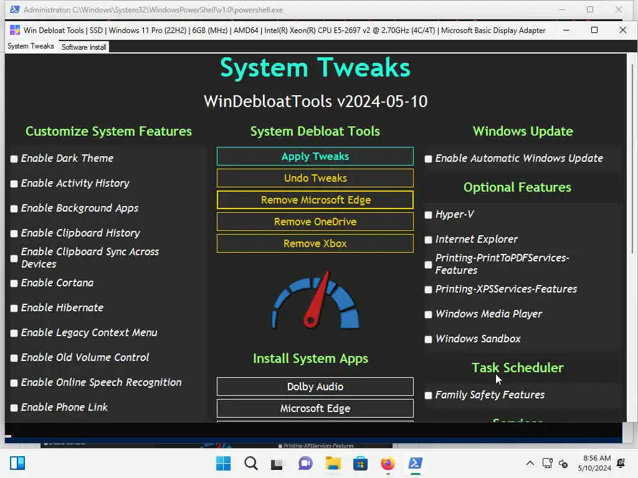
Task: Click Undo Tweaks button
Action: pyautogui.click(x=315, y=178)
